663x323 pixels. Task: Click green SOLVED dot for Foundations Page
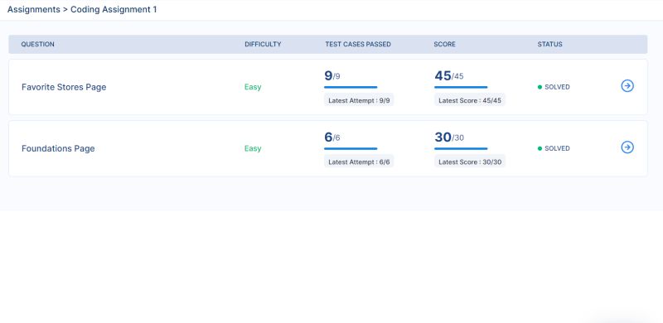click(540, 148)
